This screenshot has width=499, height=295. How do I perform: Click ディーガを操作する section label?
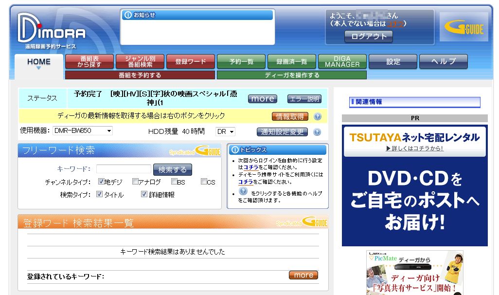coord(292,75)
